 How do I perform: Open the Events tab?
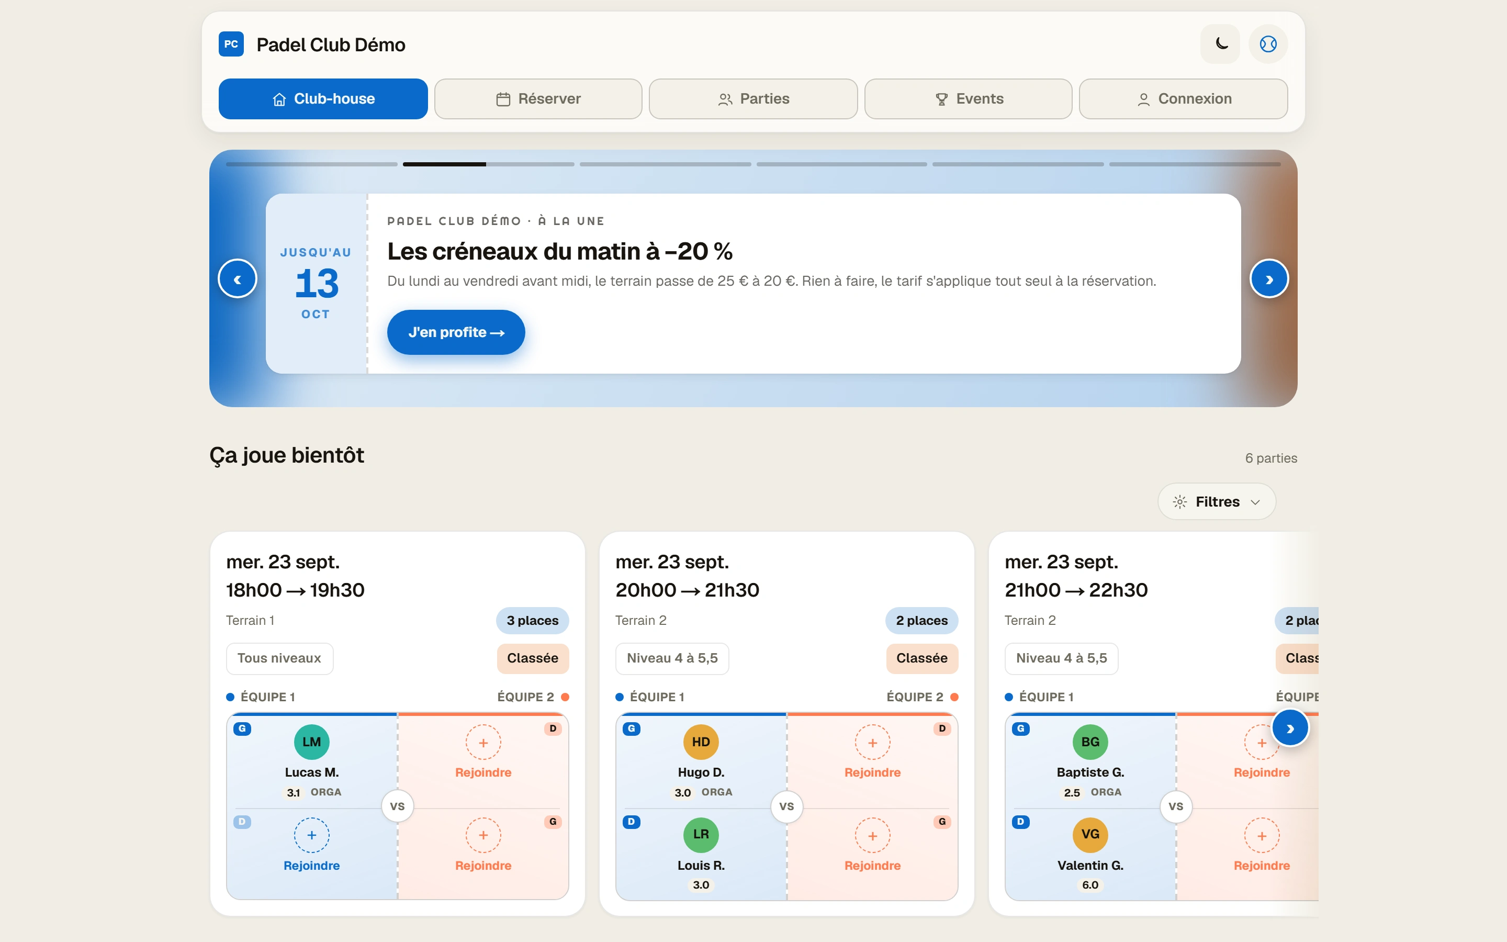pos(969,99)
